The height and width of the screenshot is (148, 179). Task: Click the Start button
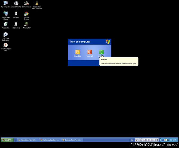coord(7,140)
